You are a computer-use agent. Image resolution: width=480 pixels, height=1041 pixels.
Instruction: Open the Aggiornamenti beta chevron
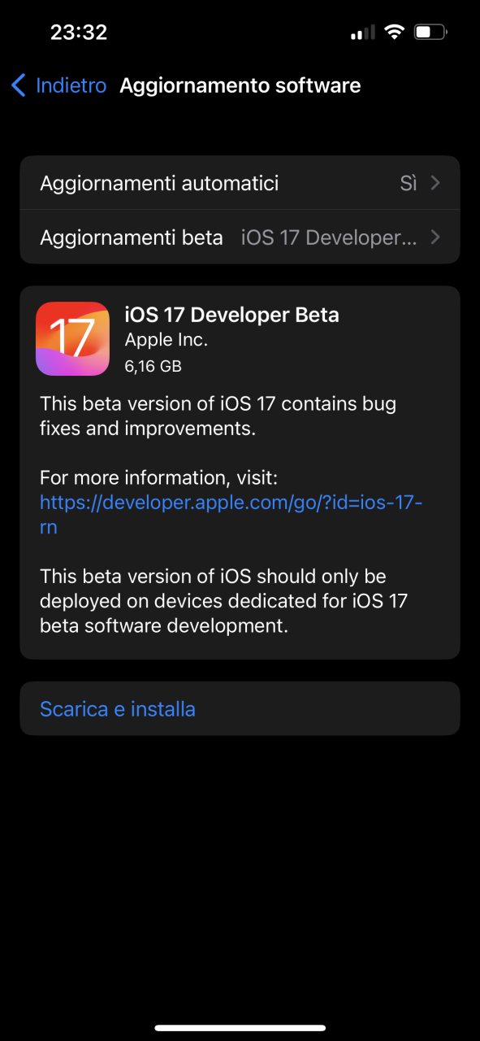[435, 237]
